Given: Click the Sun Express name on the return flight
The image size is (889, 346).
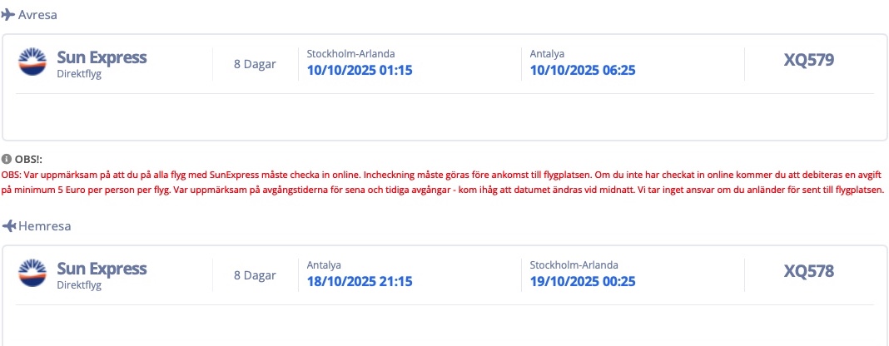Looking at the screenshot, I should coord(102,269).
